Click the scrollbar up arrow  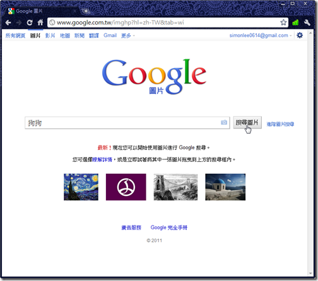[x=310, y=33]
